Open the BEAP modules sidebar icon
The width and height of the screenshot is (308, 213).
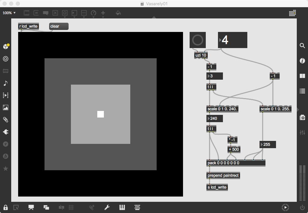[6, 156]
